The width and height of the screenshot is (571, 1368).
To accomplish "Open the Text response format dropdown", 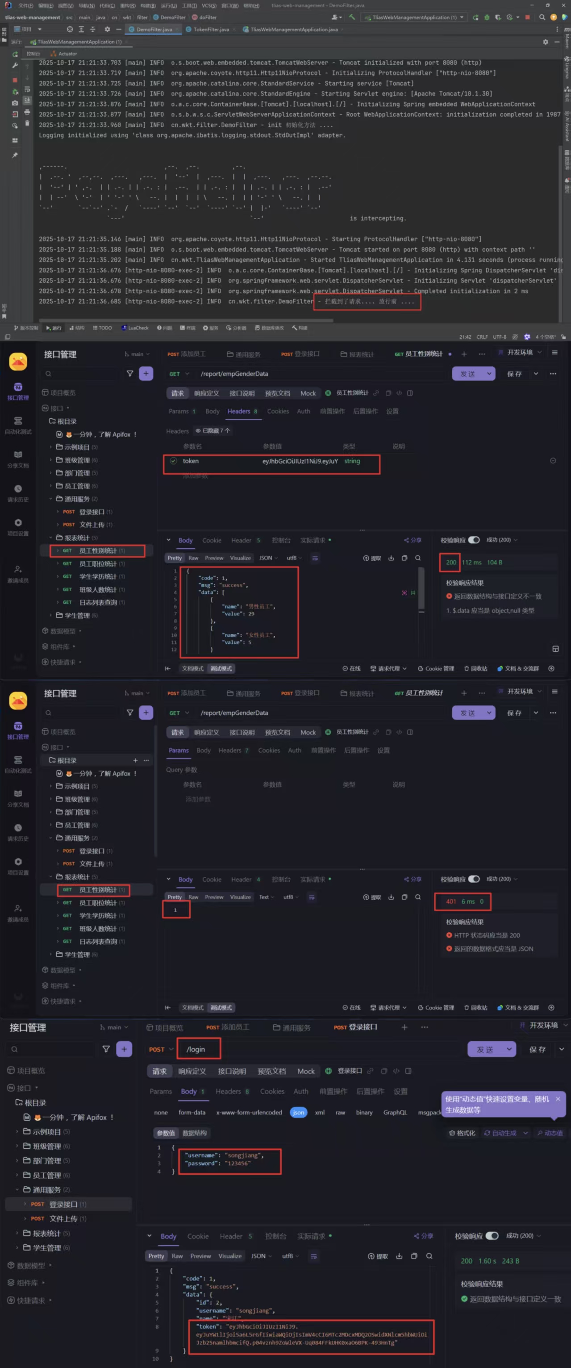I will 267,897.
